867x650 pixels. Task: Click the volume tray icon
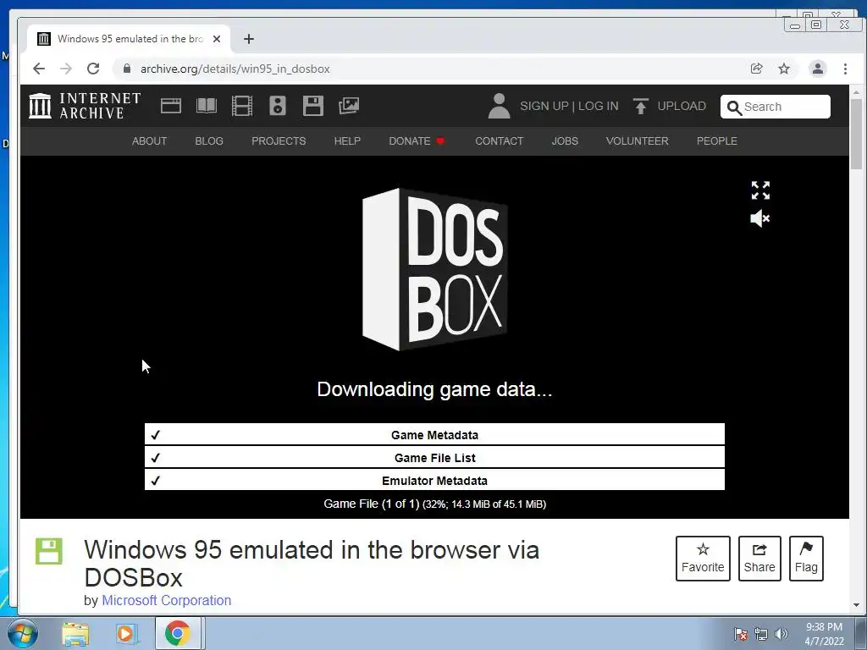coord(781,634)
